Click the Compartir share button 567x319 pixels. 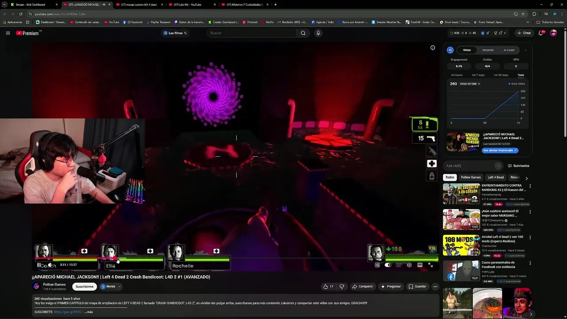point(362,287)
